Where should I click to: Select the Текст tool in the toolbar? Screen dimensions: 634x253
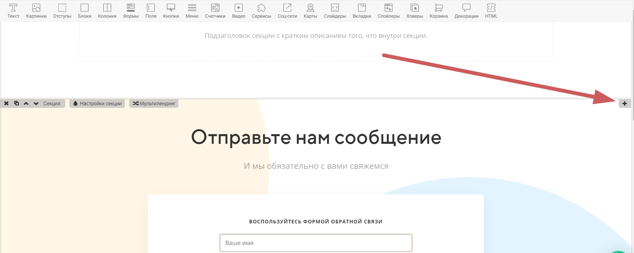coord(13,11)
